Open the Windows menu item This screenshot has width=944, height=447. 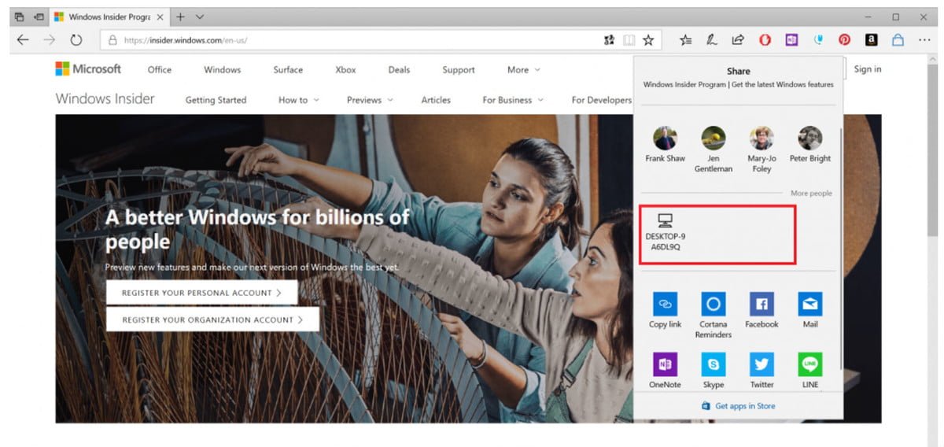pos(223,69)
